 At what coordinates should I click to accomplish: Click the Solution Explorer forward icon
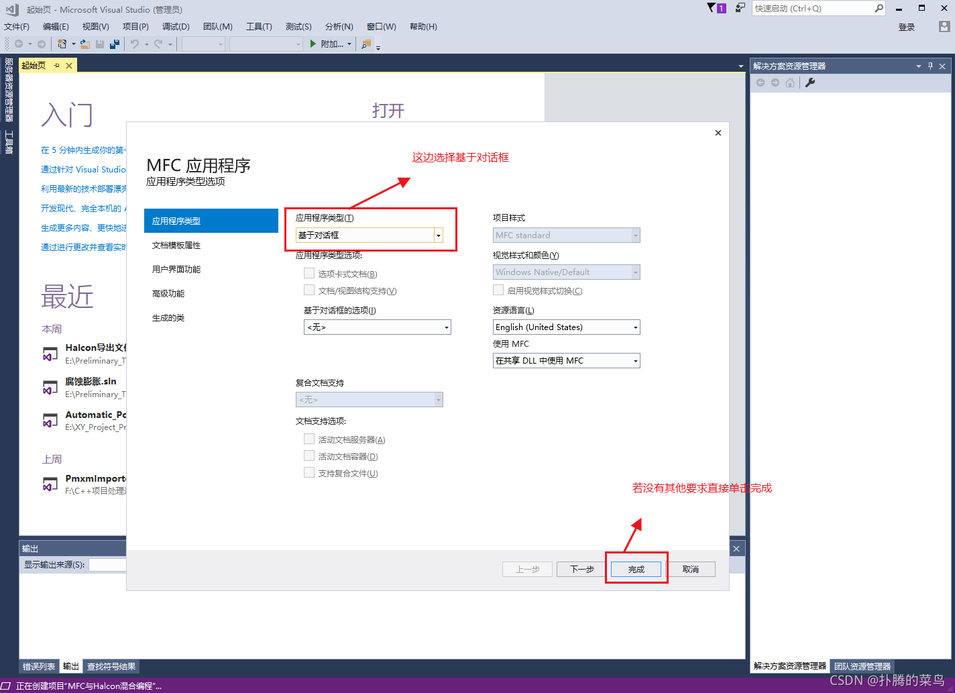click(775, 83)
